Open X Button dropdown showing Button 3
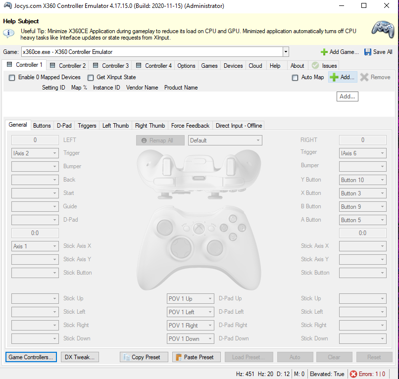Screen dimensions: 399x379 point(362,193)
